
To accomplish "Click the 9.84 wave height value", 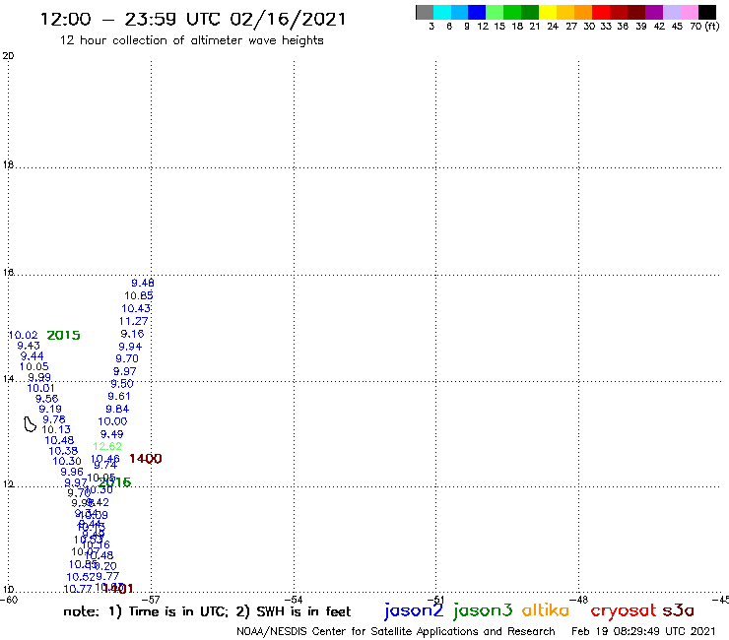I will [117, 409].
